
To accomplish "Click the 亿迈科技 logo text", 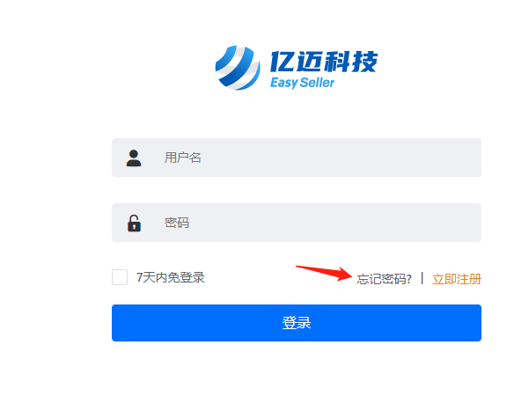I will pos(324,62).
